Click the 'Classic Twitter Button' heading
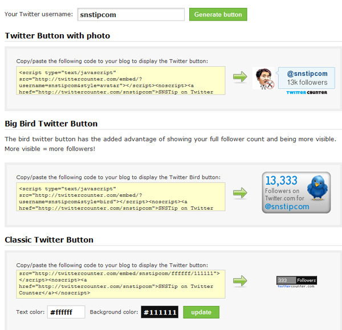Screen dimensions: 342x330 [x=49, y=240]
